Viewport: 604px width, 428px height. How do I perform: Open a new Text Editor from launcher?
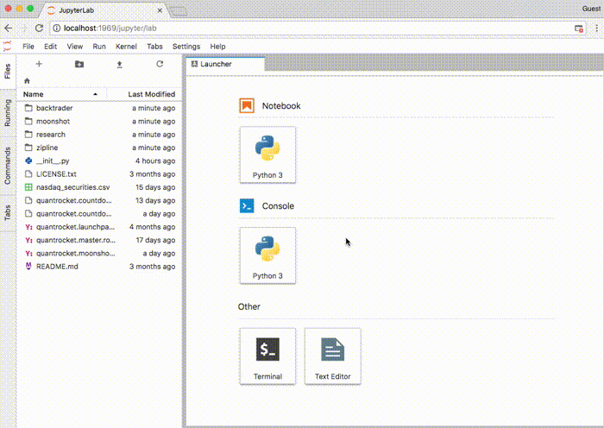click(x=333, y=356)
